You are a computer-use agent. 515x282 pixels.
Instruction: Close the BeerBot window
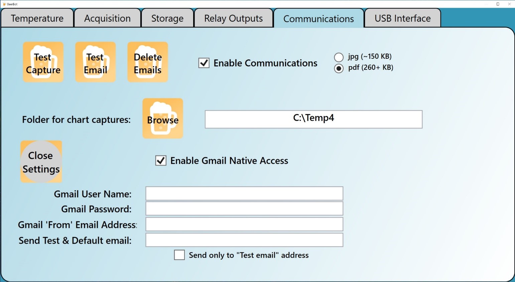(x=509, y=4)
